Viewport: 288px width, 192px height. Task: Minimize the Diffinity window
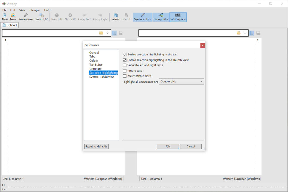(260, 4)
